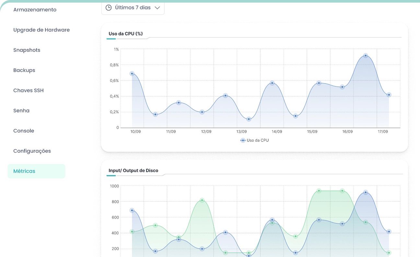This screenshot has width=420, height=257.
Task: Click the Input/ Output de Disco chart tab
Action: [x=134, y=171]
